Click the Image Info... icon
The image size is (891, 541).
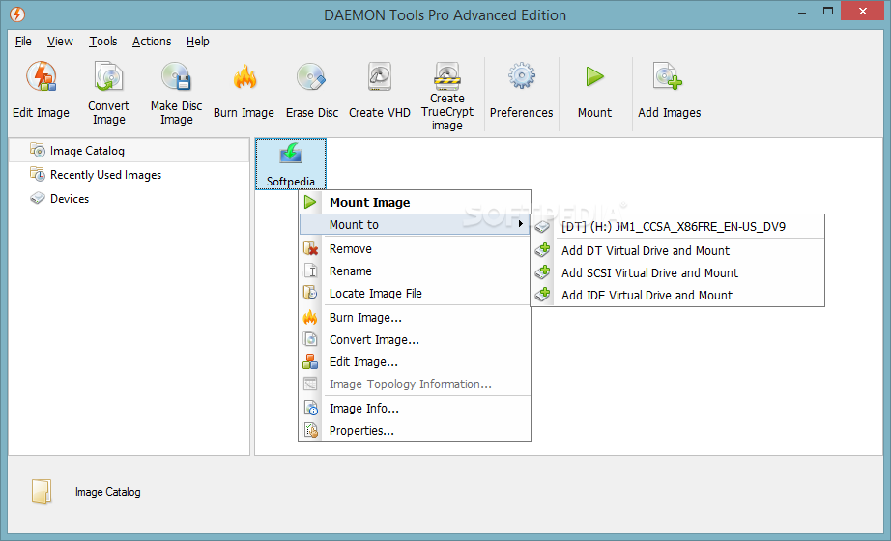point(311,408)
